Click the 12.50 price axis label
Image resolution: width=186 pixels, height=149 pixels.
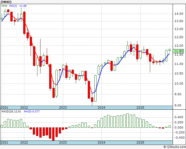[x=179, y=37]
